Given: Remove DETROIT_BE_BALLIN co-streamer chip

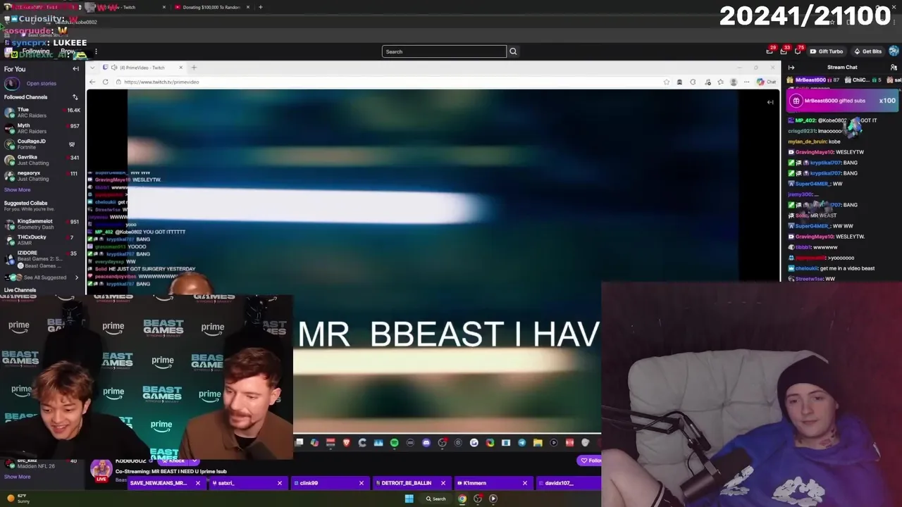Looking at the screenshot, I should click(443, 483).
